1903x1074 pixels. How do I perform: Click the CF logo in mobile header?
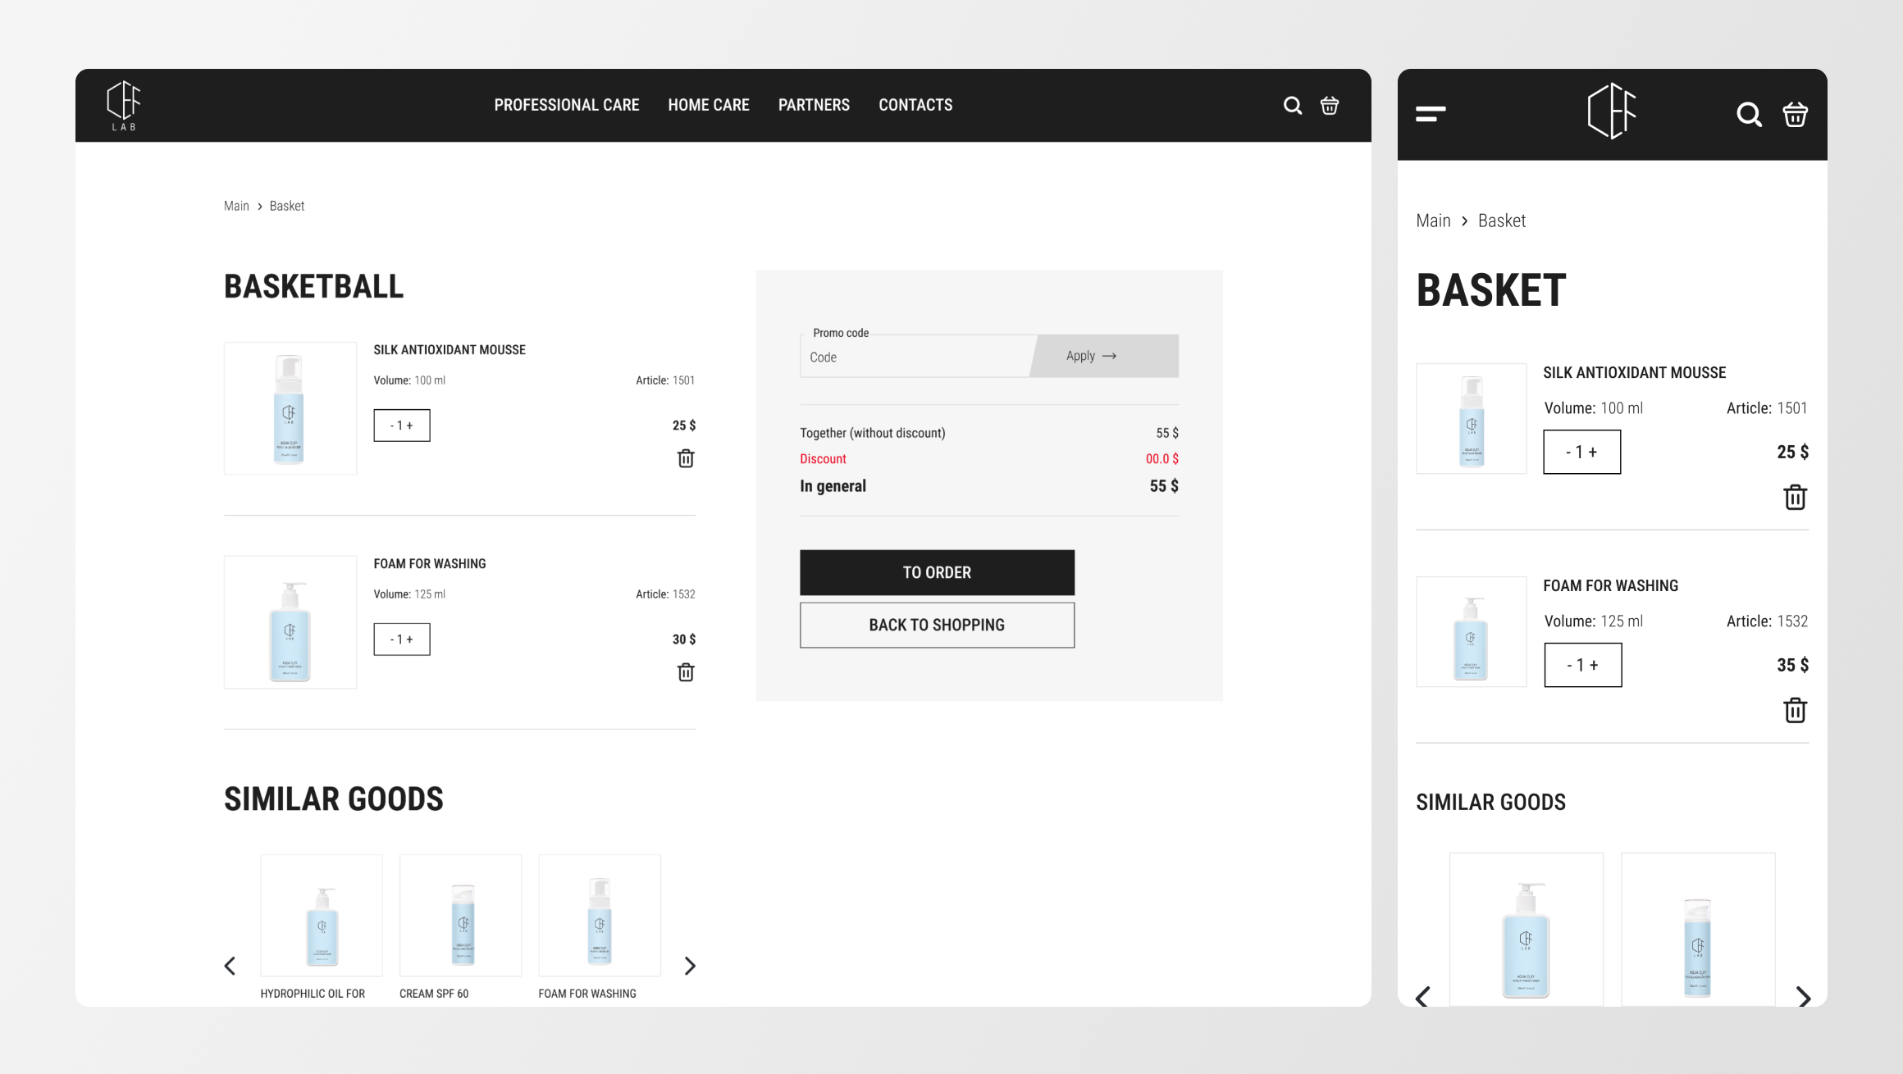[x=1612, y=111]
